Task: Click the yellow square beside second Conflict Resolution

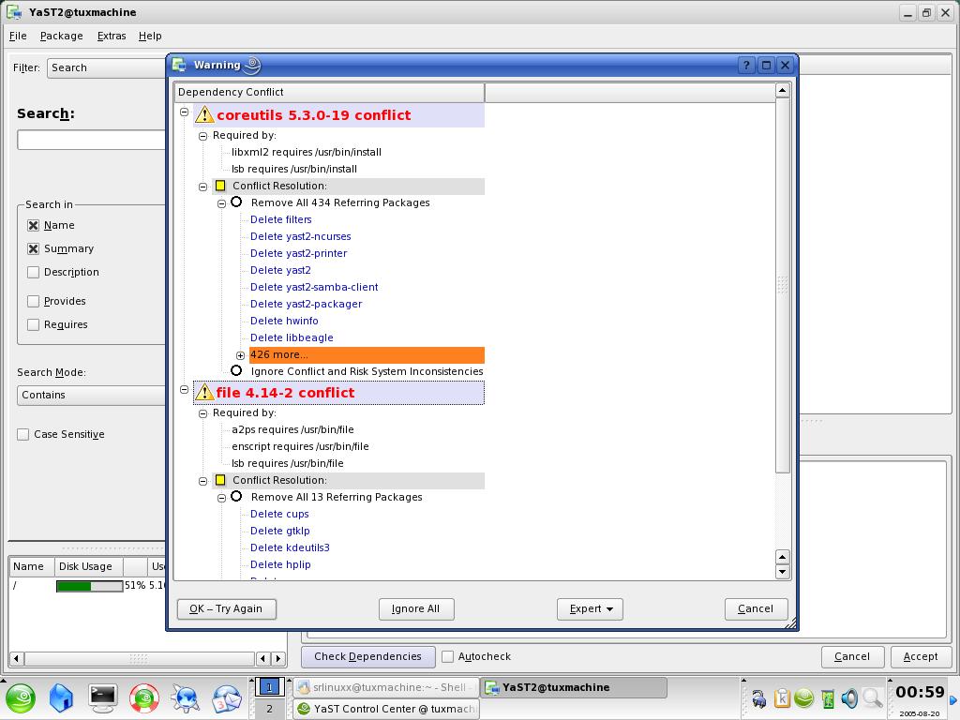Action: point(220,480)
